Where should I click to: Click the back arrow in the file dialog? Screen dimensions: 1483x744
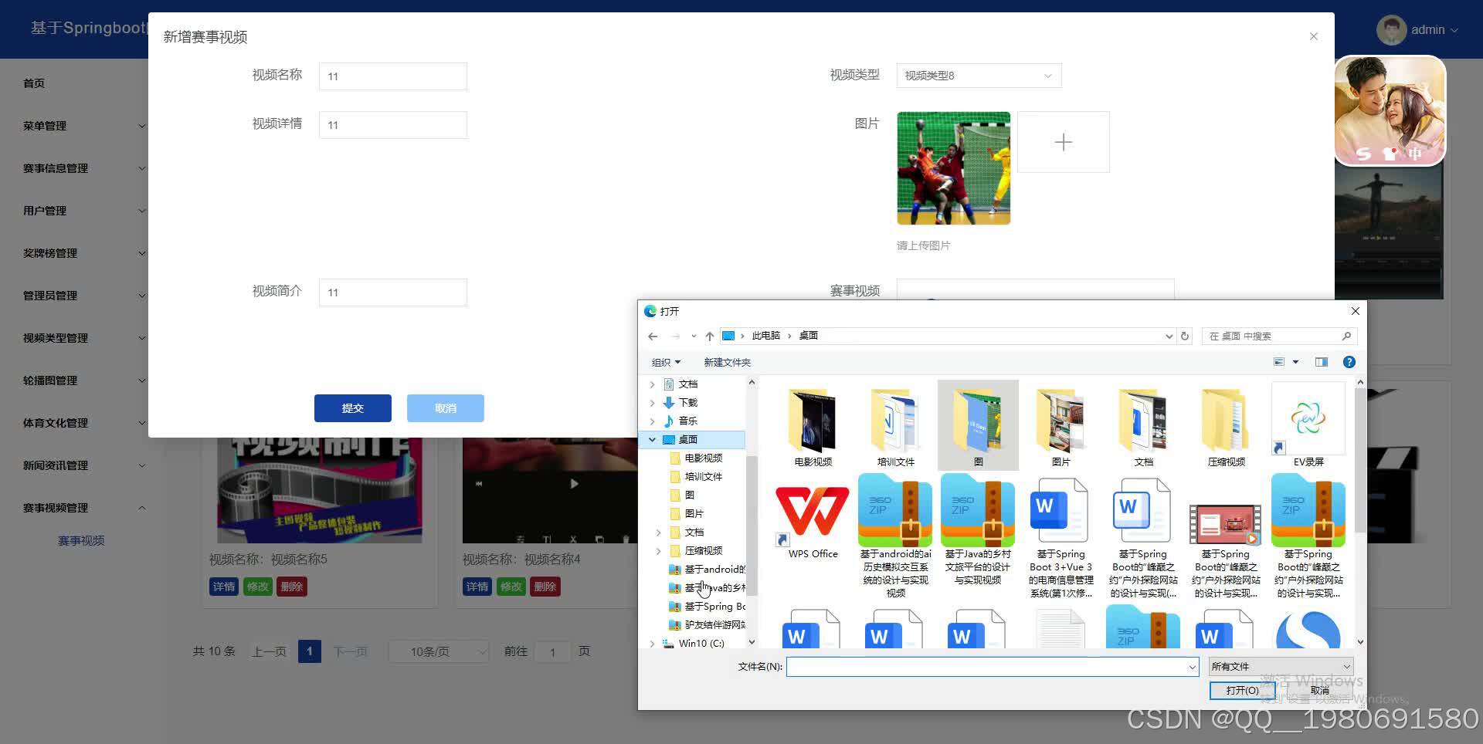tap(653, 336)
